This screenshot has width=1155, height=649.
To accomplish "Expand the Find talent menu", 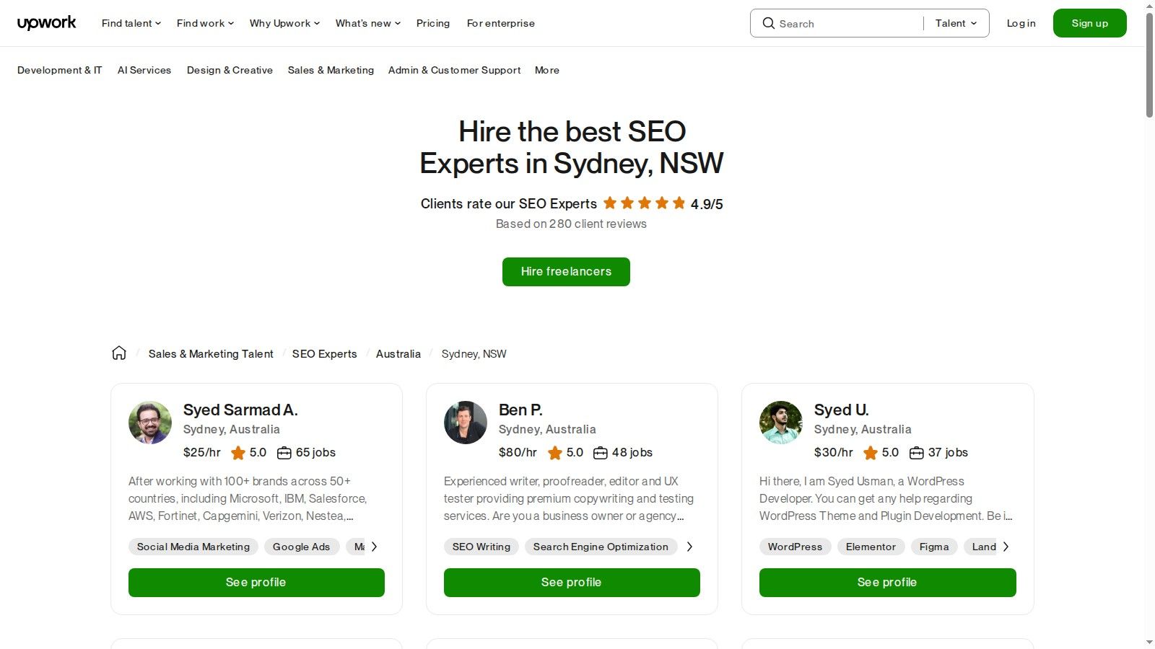I will point(130,23).
